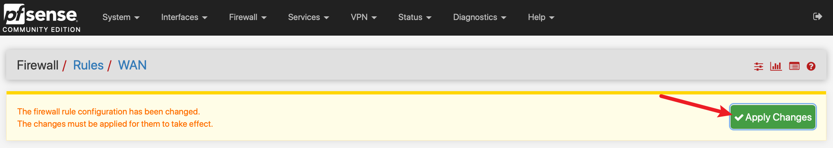
Task: Open the Status menu
Action: [415, 17]
